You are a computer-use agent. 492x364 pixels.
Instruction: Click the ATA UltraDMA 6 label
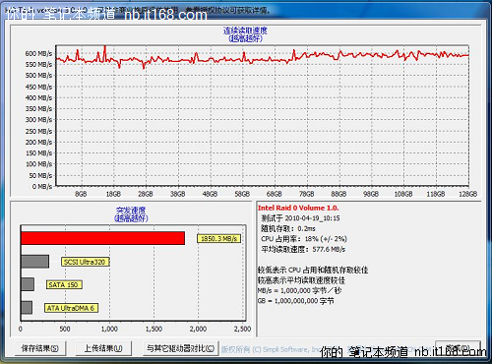pos(71,308)
